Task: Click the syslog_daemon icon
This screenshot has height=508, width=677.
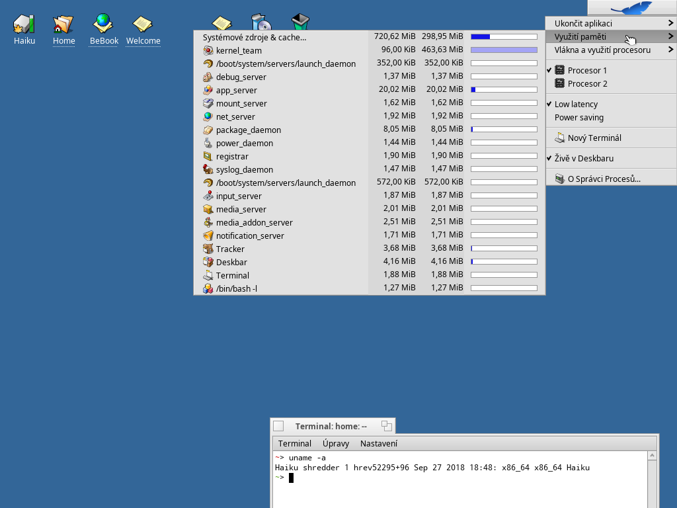Action: [x=208, y=169]
